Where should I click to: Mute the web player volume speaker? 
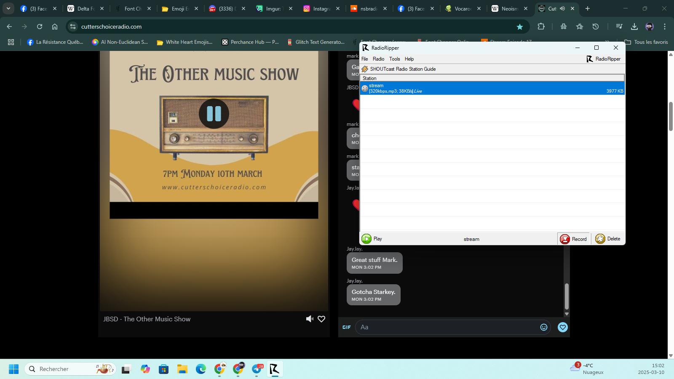click(310, 319)
